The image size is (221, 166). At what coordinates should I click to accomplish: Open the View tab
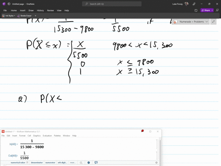[x=59, y=11]
